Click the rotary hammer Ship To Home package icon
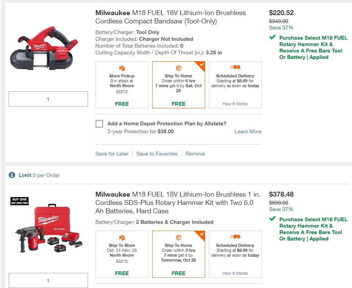352x288 pixels. [x=179, y=237]
